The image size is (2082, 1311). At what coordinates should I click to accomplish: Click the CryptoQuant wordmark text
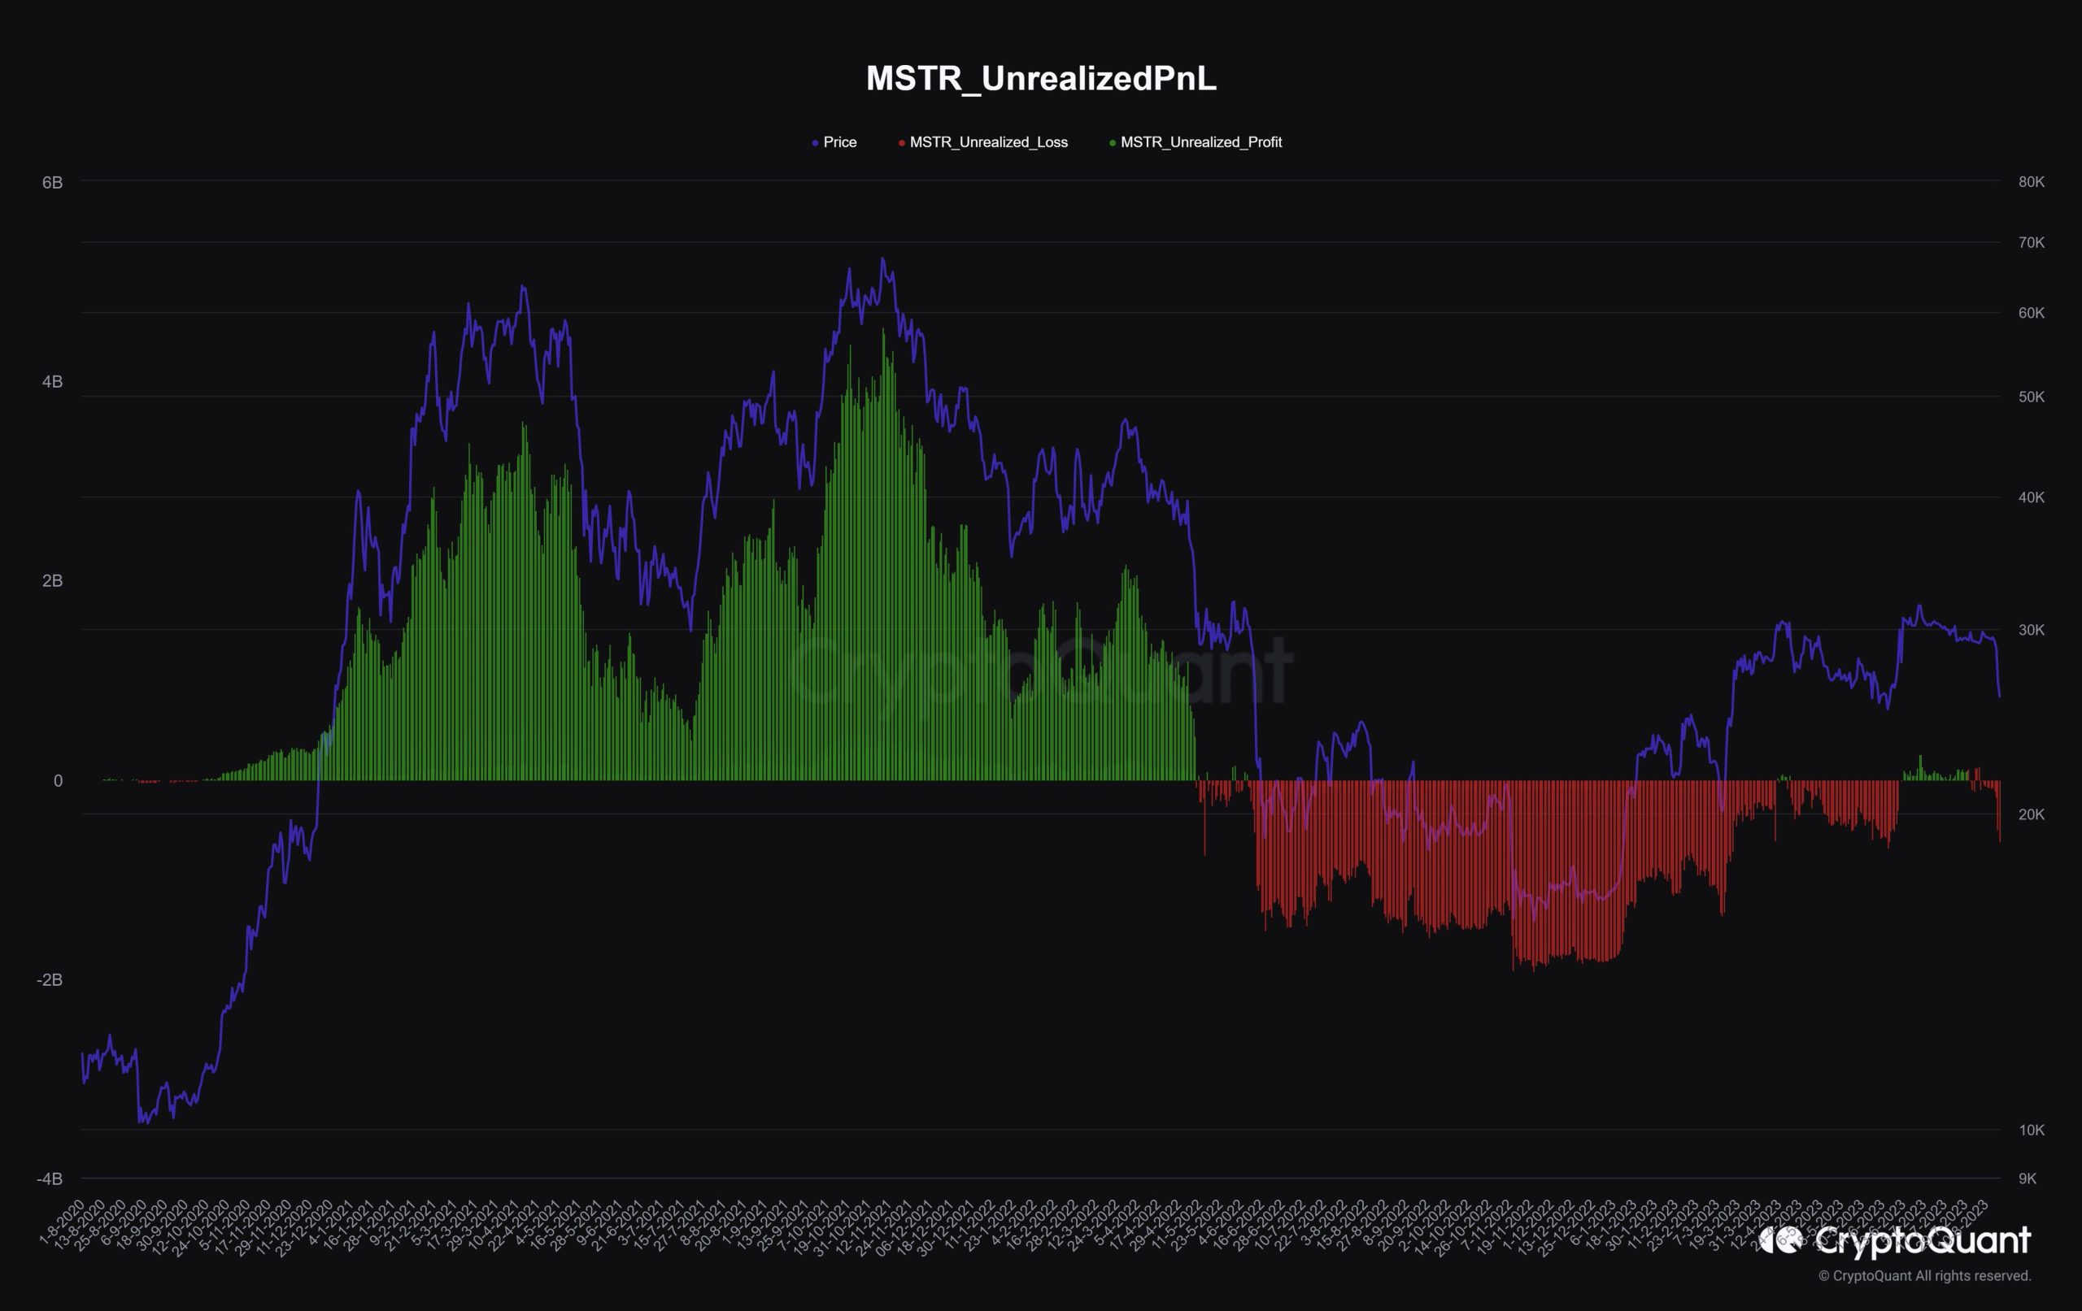pyautogui.click(x=1922, y=1241)
